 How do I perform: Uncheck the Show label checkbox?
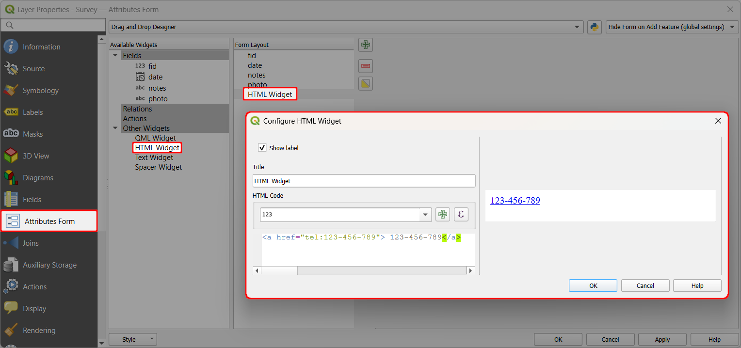[262, 148]
